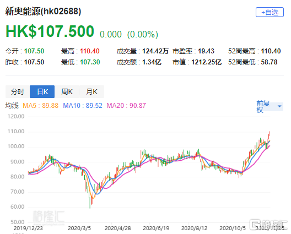The image size is (291, 234).
Task: Mark the March 2020 candlestick low near 60
Action: pyautogui.click(x=90, y=203)
